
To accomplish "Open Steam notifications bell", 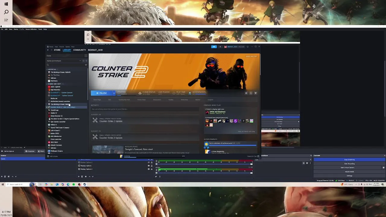I will tap(220, 47).
